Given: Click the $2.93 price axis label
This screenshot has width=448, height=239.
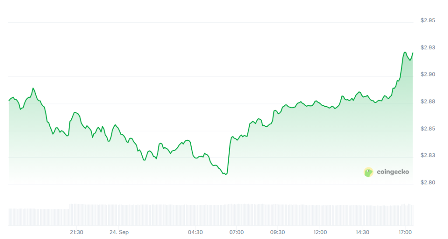Looking at the screenshot, I should coord(428,48).
